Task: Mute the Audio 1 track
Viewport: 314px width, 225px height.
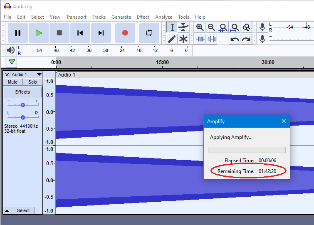Action: pyautogui.click(x=12, y=82)
